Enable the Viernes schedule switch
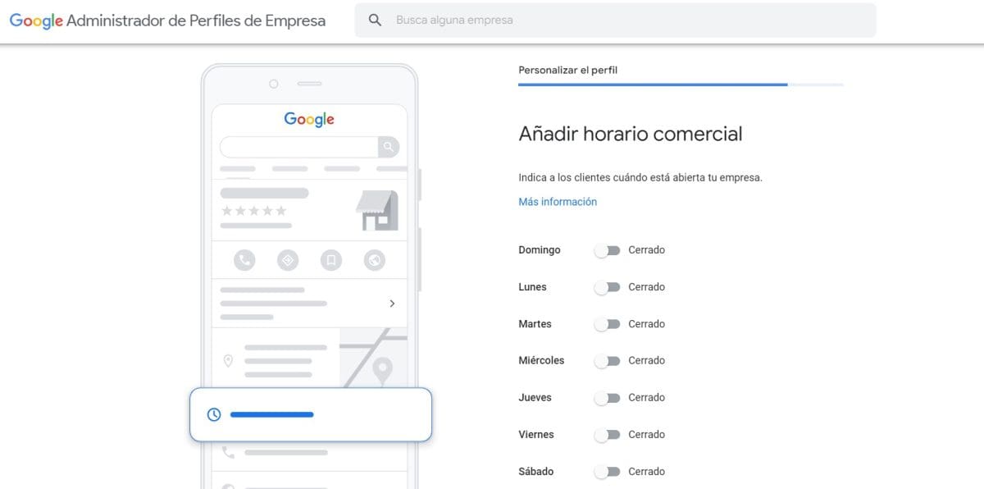The width and height of the screenshot is (984, 489). pyautogui.click(x=608, y=435)
